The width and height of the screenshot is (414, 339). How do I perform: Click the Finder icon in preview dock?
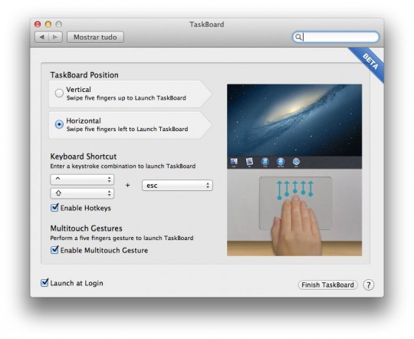pyautogui.click(x=234, y=162)
